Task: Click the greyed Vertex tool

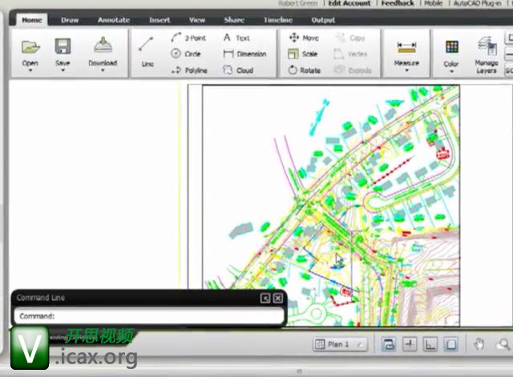Action: [350, 54]
